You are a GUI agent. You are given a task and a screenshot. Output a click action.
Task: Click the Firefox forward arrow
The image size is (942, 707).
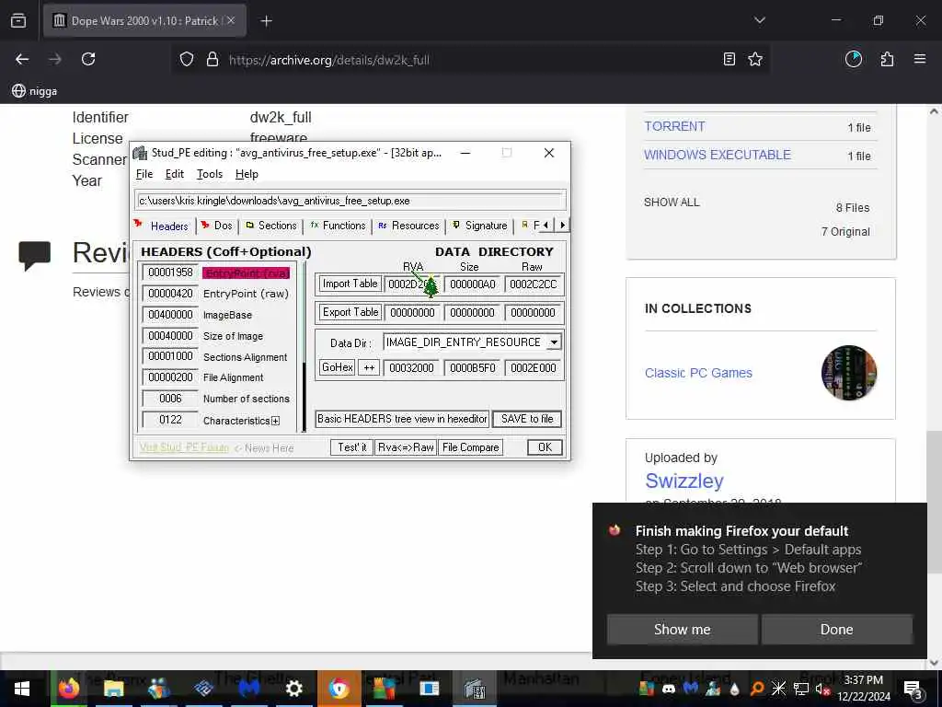(55, 59)
